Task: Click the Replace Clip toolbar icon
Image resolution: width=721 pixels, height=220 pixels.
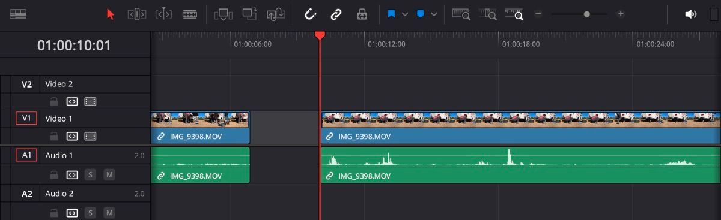Action: point(276,14)
